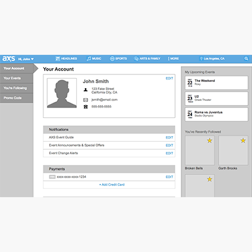Open the search magnifier icon
Screen dimensions: 252x252
tap(246, 59)
